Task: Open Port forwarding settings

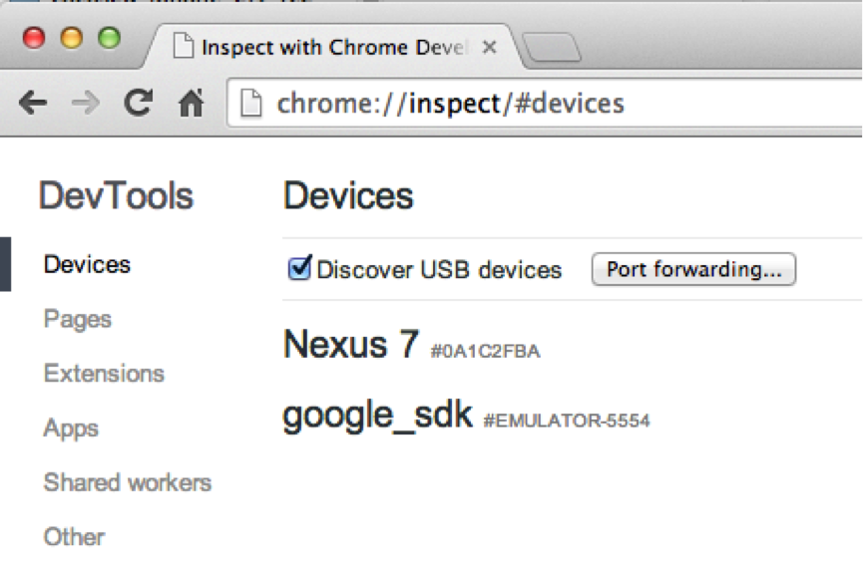Action: [693, 269]
